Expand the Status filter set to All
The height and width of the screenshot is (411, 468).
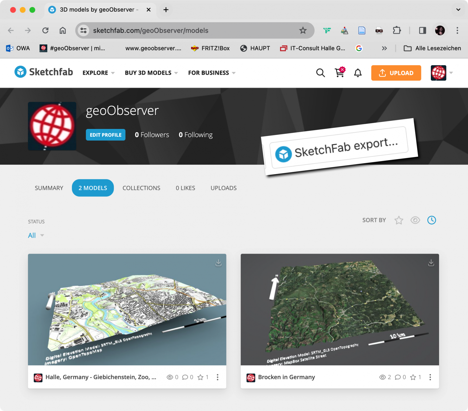coord(36,235)
